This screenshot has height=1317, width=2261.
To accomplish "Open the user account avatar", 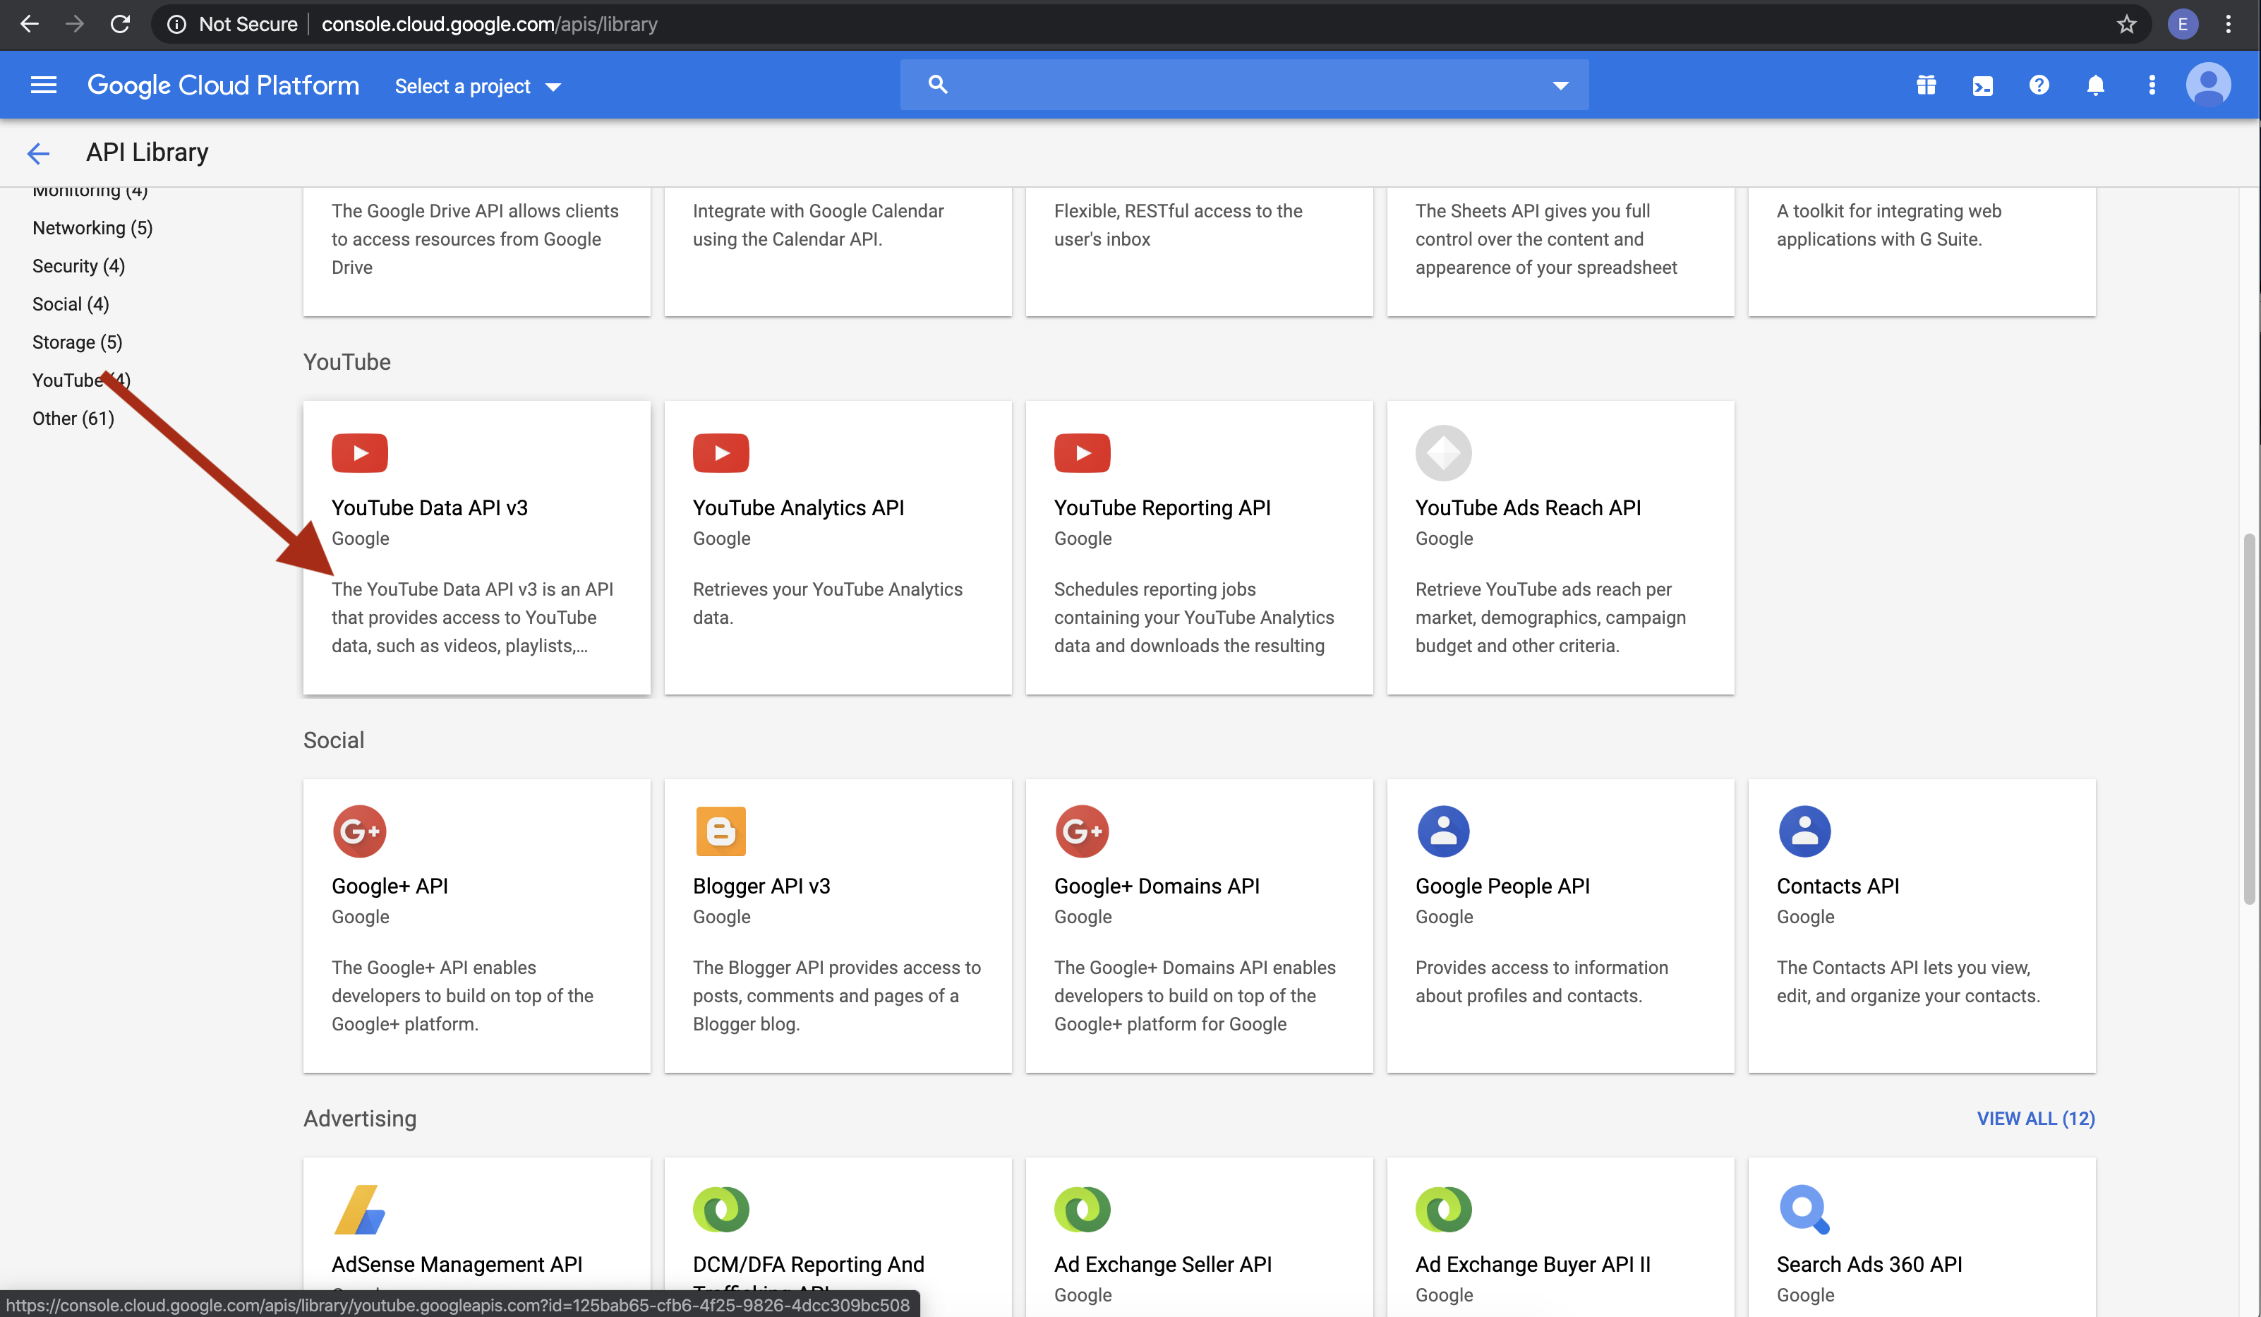I will point(2207,85).
